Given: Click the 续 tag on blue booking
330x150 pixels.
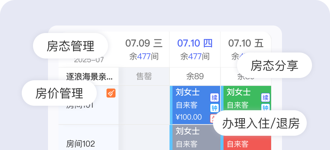Looking at the screenshot, I should [214, 97].
